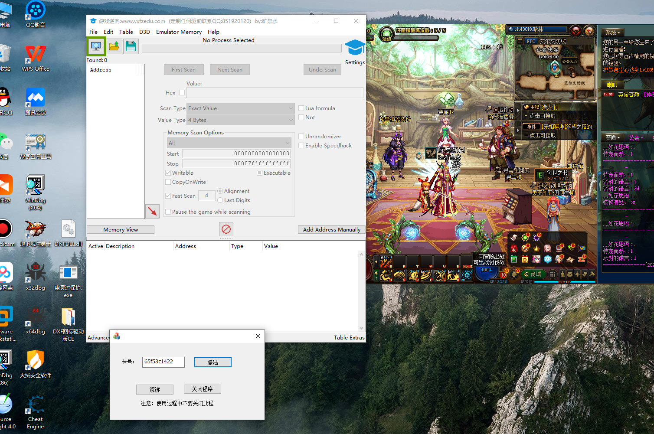This screenshot has height=434, width=654.
Task: Open the Table menu
Action: pos(126,32)
